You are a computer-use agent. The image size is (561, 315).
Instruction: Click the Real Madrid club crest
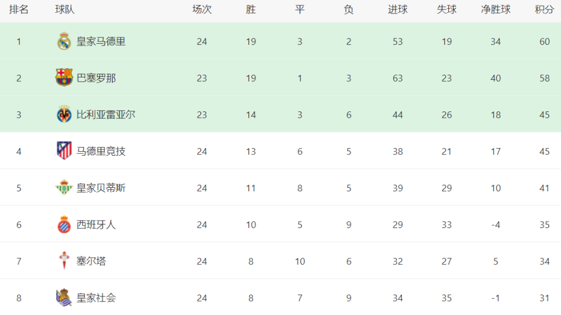click(x=64, y=41)
